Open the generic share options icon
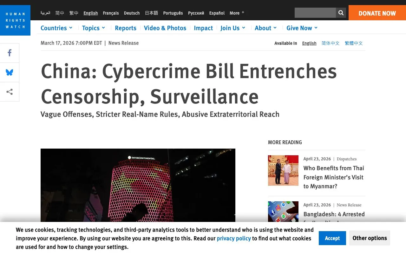The image size is (406, 254). (10, 92)
